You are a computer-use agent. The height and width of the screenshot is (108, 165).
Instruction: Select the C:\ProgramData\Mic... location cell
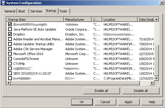119,78
